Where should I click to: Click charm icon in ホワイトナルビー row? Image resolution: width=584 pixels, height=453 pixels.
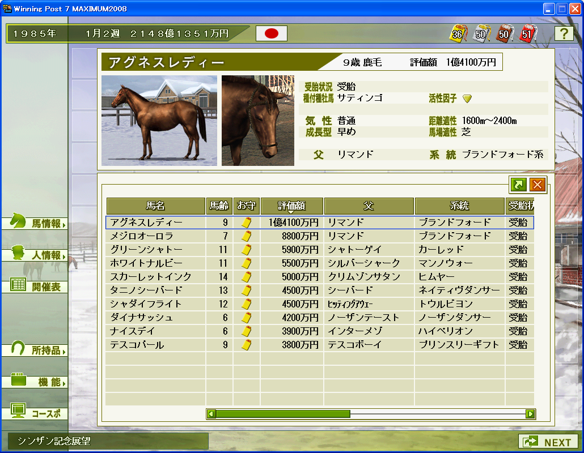(x=246, y=263)
